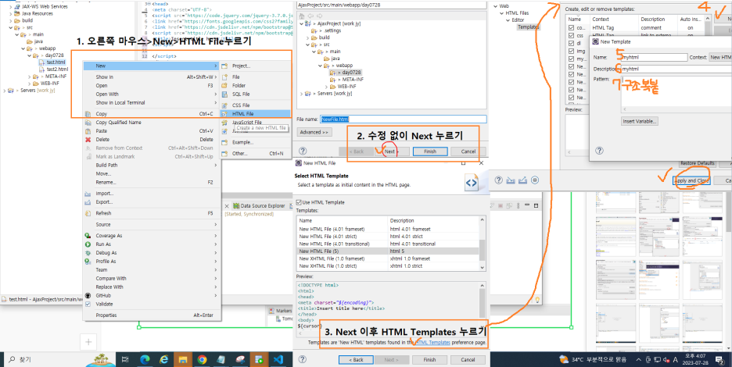Viewport: 732px width, 367px height.
Task: Click the File name input field
Action: (404, 119)
